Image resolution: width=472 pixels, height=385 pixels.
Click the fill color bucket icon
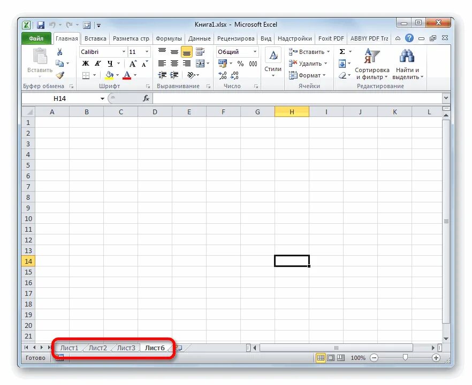point(109,75)
